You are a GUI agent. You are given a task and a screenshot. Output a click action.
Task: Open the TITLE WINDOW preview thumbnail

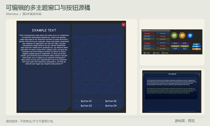[x=172, y=92]
